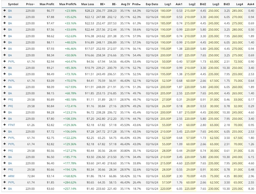Select the 27.00P Leg1 cell
Image resolution: width=256 pixels, height=194 pixels.
[x=166, y=100]
